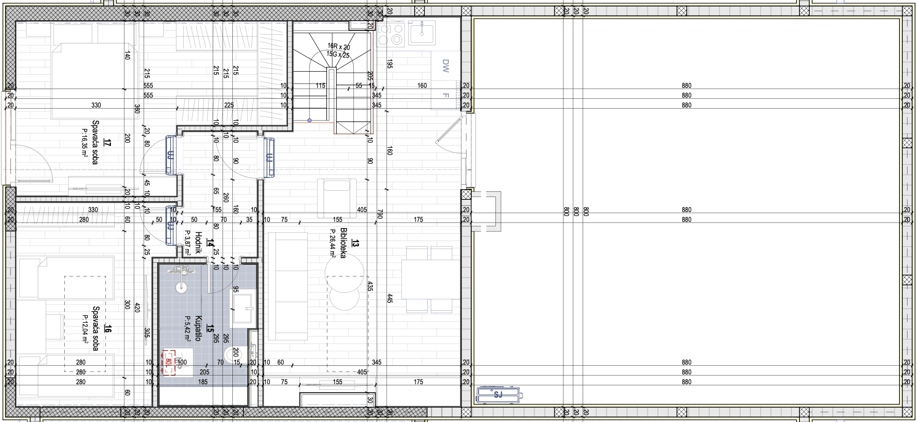Select the staircase label 16R x 20
This screenshot has height=422, width=918.
click(x=339, y=46)
